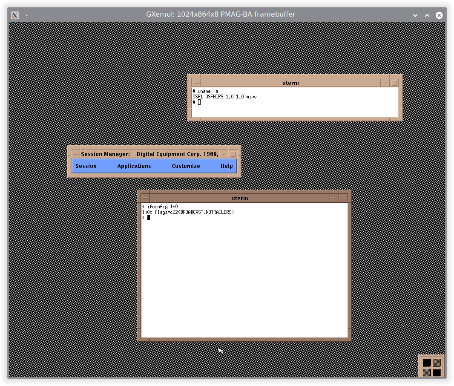Minimize the lower xterm with dot button
This screenshot has height=386, width=454.
[334, 199]
